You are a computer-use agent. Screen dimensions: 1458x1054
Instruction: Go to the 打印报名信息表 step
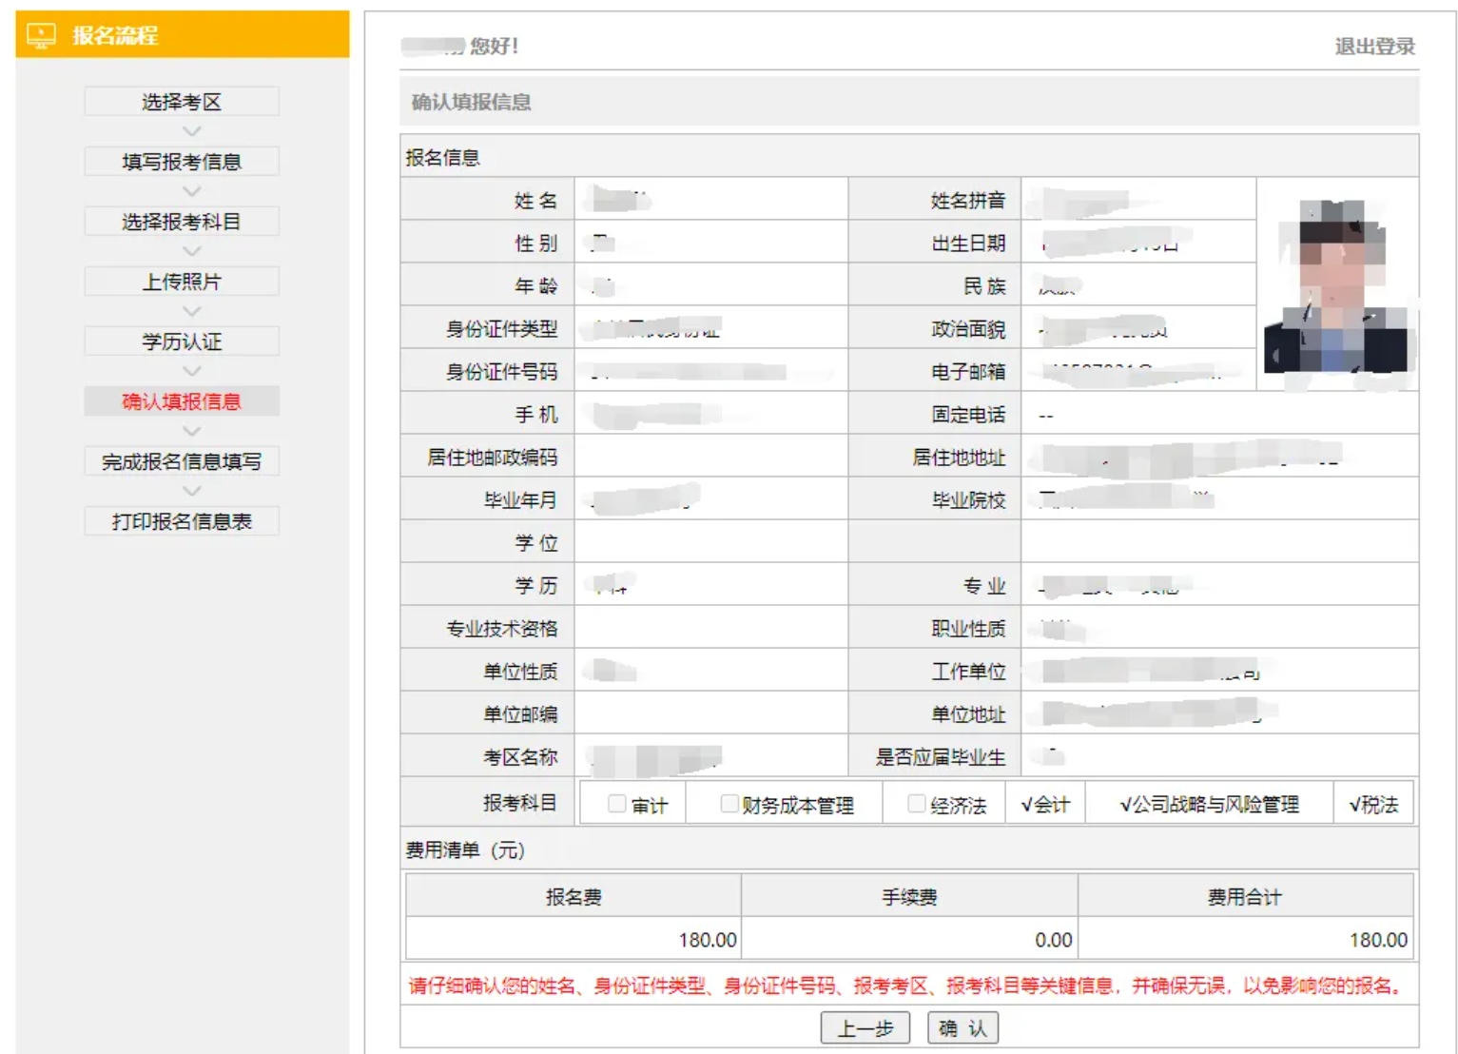coord(182,521)
